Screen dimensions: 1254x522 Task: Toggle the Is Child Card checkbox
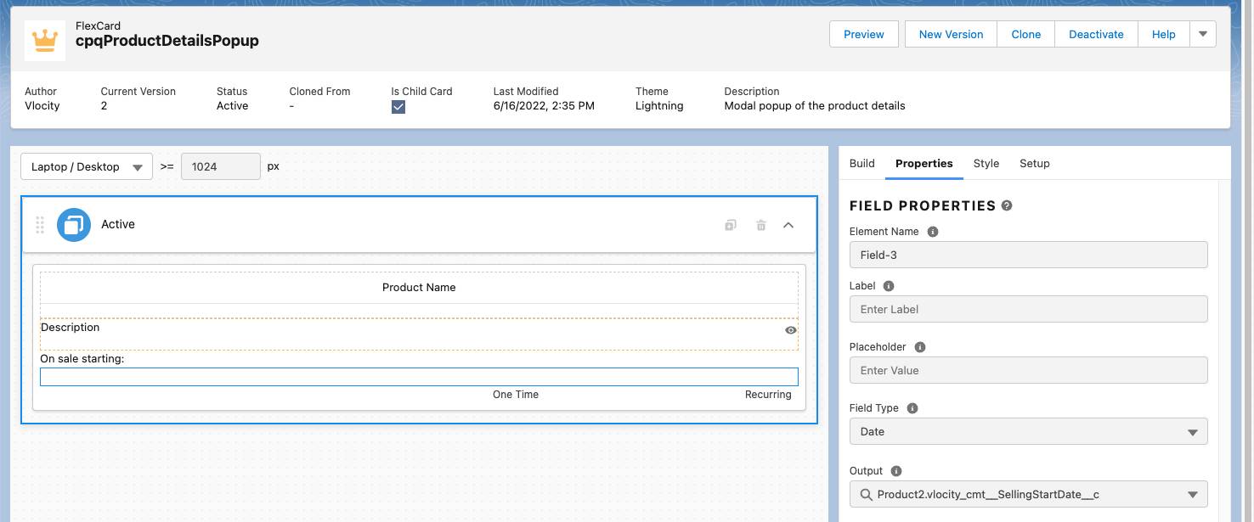click(x=398, y=107)
